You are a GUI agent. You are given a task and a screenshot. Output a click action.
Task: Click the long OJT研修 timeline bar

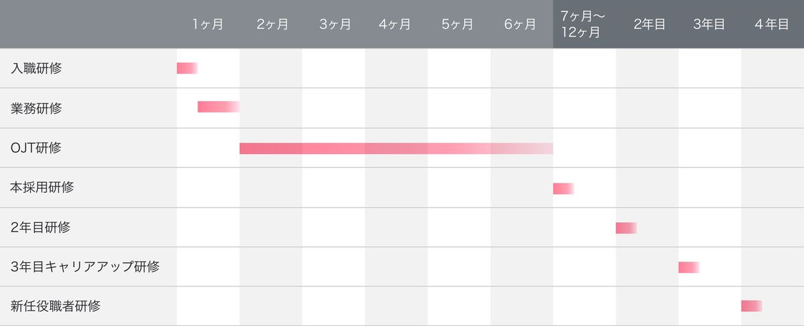coord(395,149)
